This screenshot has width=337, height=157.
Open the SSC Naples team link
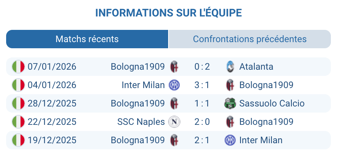pos(141,122)
